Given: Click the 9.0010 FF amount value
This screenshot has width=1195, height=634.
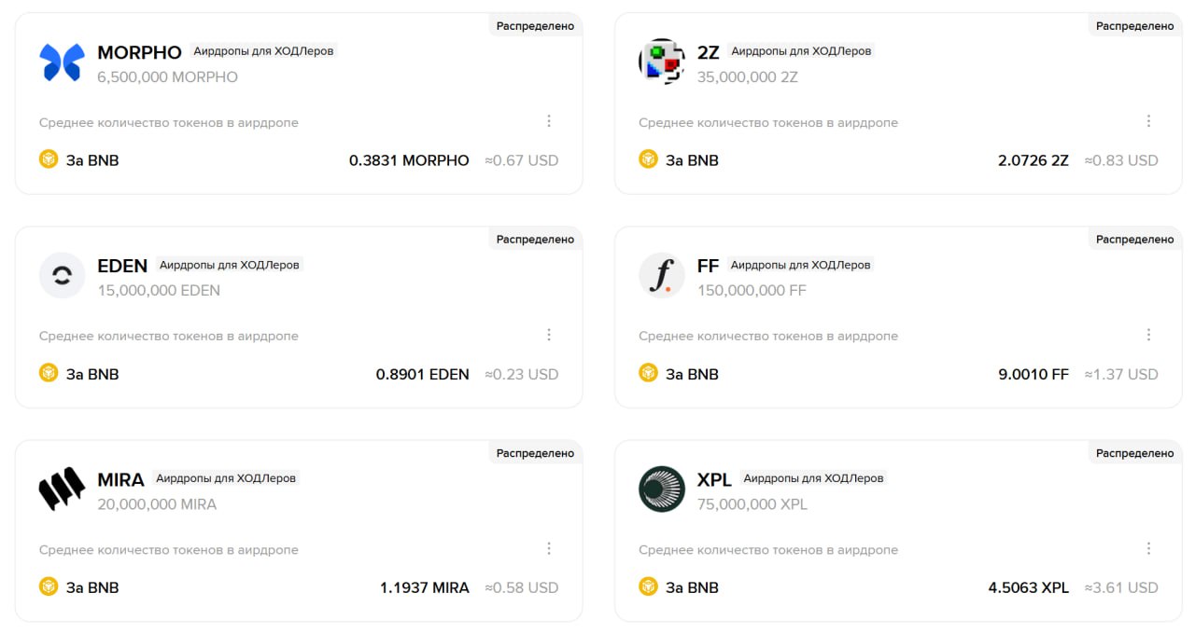Looking at the screenshot, I should 1033,374.
